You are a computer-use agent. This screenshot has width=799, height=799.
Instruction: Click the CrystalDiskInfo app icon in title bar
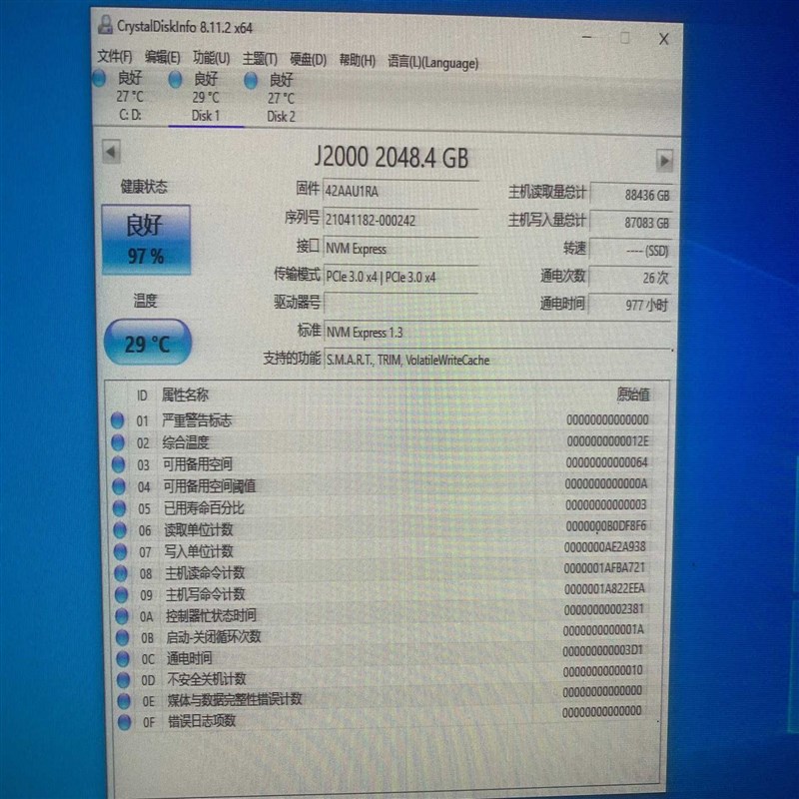point(105,25)
